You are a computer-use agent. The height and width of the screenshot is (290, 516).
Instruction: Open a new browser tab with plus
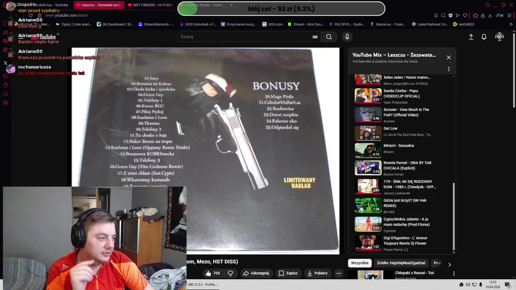(x=231, y=5)
